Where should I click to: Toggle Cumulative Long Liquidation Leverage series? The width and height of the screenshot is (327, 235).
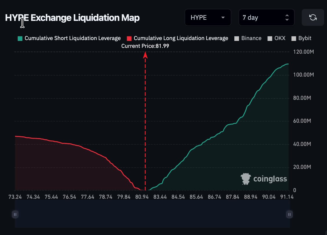tap(181, 38)
